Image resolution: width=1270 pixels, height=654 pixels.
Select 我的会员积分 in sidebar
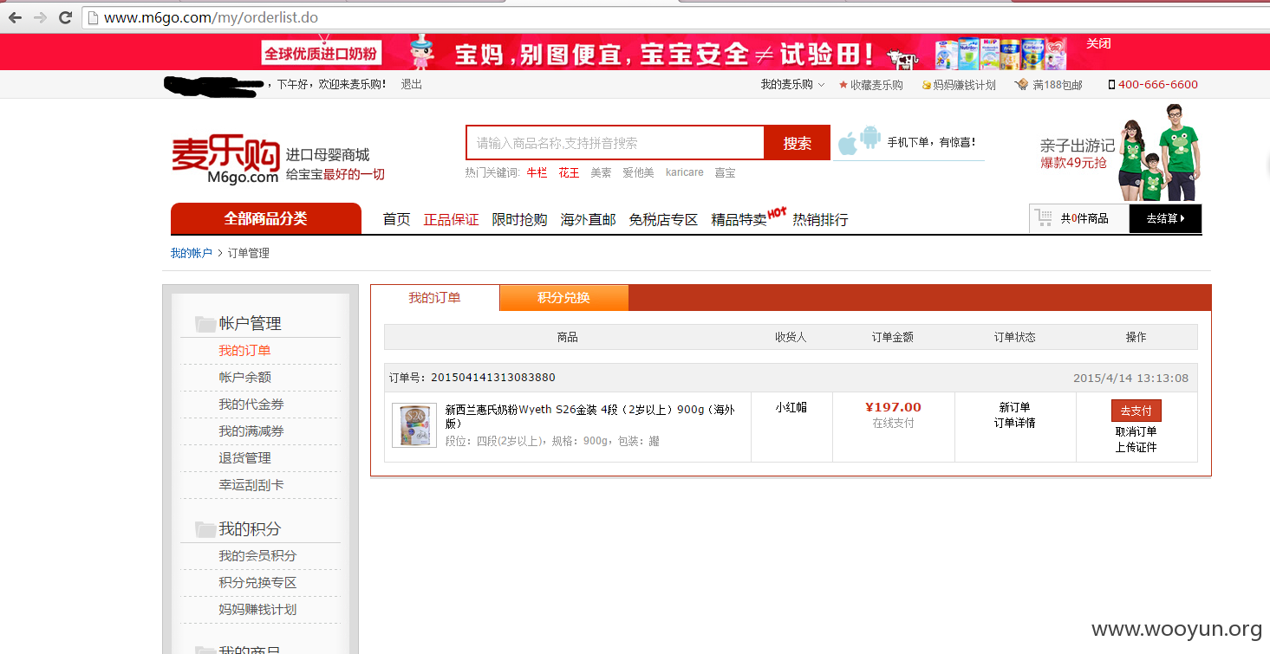coord(257,556)
